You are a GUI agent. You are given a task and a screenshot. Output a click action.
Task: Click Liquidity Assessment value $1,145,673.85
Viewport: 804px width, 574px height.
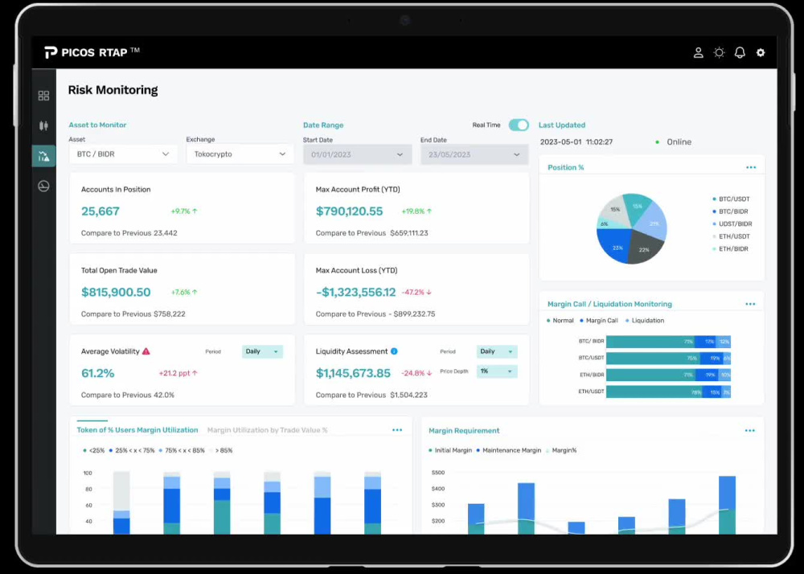coord(353,373)
